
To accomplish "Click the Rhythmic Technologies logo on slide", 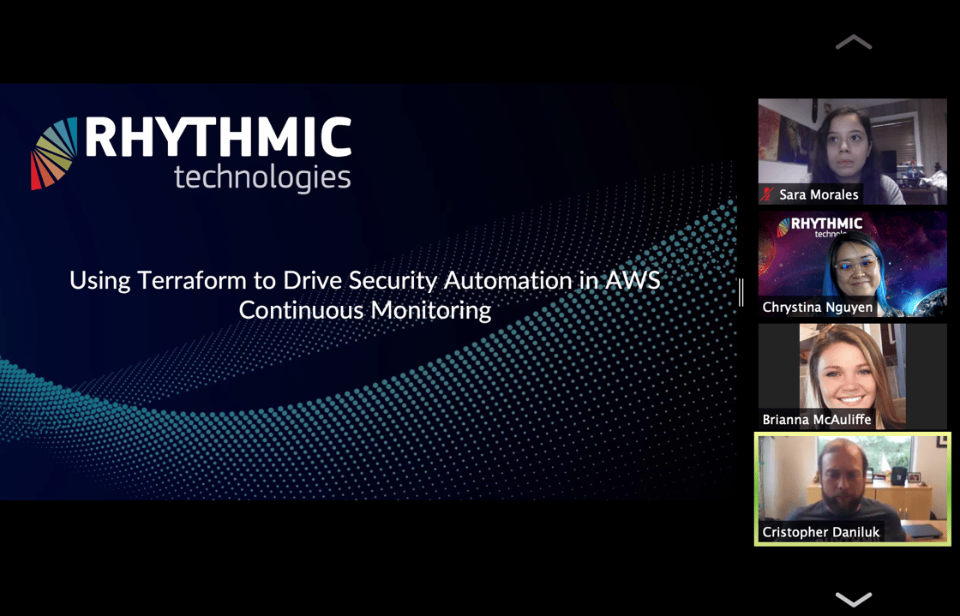I will coord(191,153).
